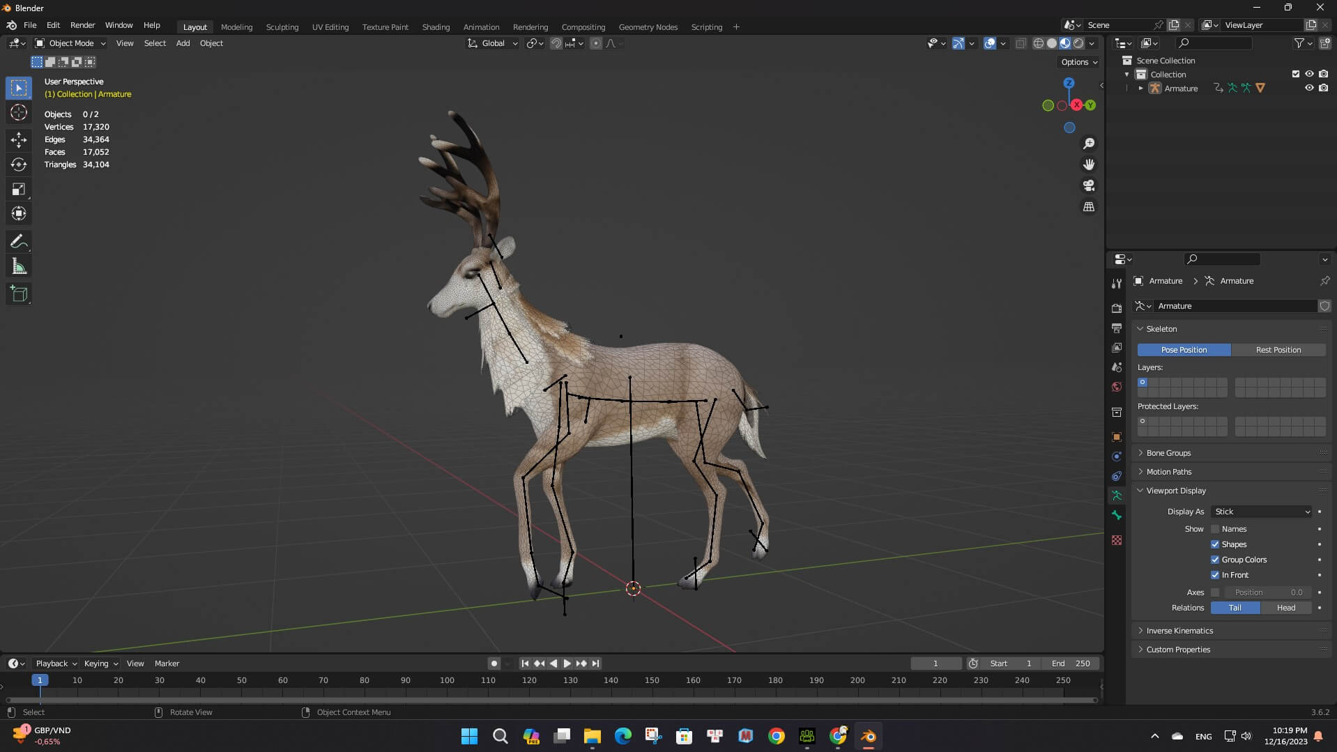Activate the Cursor tool
Screen dimensions: 1337x752
[19, 113]
